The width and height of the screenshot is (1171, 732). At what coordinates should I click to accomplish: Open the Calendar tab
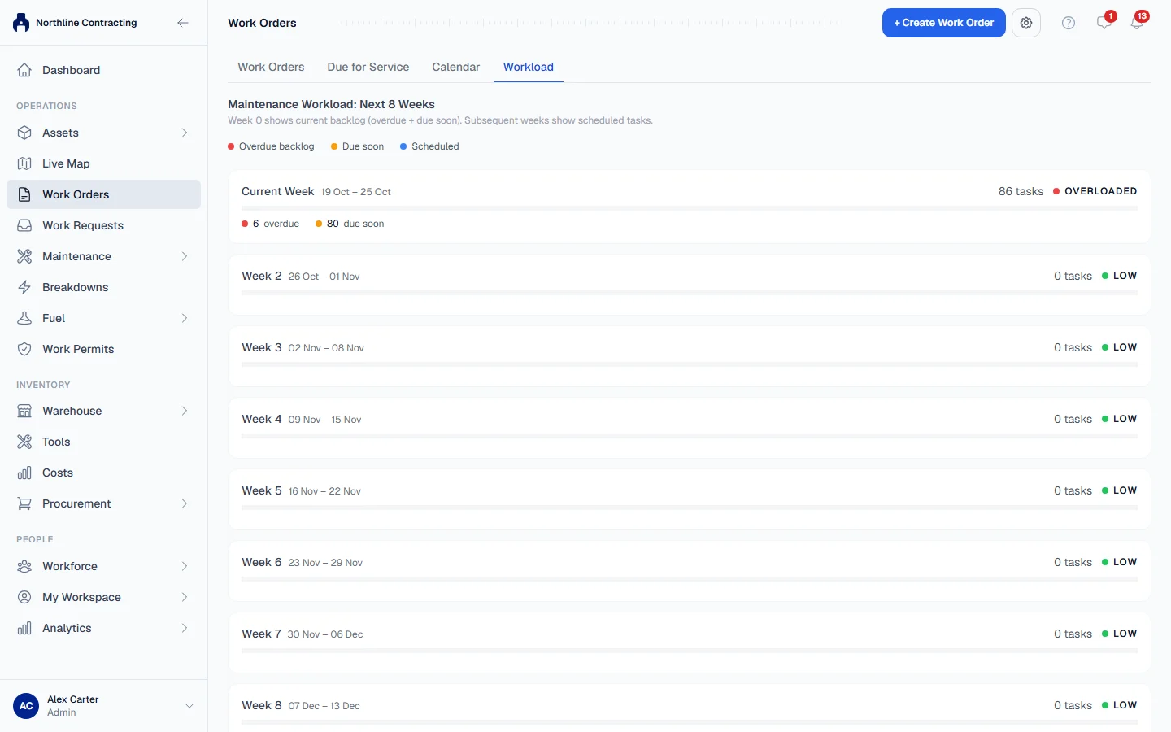click(x=456, y=67)
